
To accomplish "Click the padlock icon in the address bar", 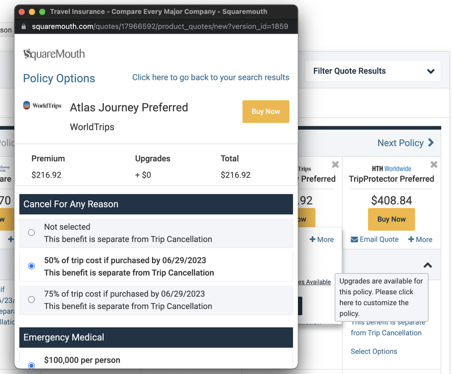I will [24, 26].
